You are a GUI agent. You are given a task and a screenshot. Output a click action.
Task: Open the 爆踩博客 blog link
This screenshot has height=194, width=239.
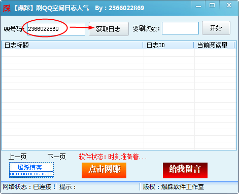(x=31, y=170)
